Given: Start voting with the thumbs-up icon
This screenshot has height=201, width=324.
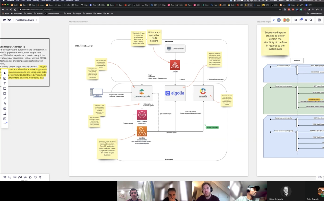Looking at the screenshot, I should pos(30,177).
